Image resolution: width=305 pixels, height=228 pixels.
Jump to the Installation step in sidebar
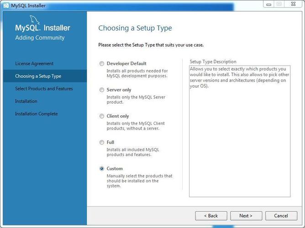[x=26, y=101]
